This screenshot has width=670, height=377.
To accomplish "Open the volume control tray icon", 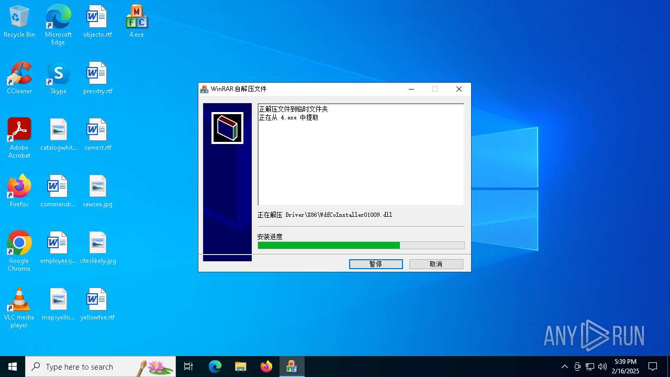I will point(602,367).
